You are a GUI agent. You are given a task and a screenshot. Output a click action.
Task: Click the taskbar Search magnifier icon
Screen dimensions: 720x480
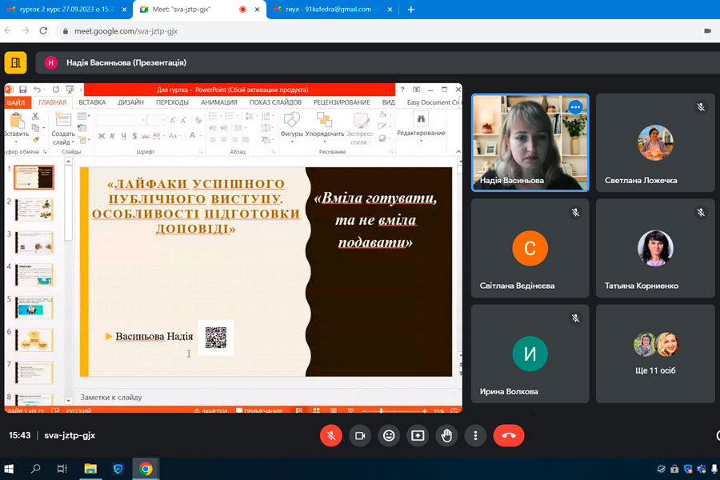[35, 469]
